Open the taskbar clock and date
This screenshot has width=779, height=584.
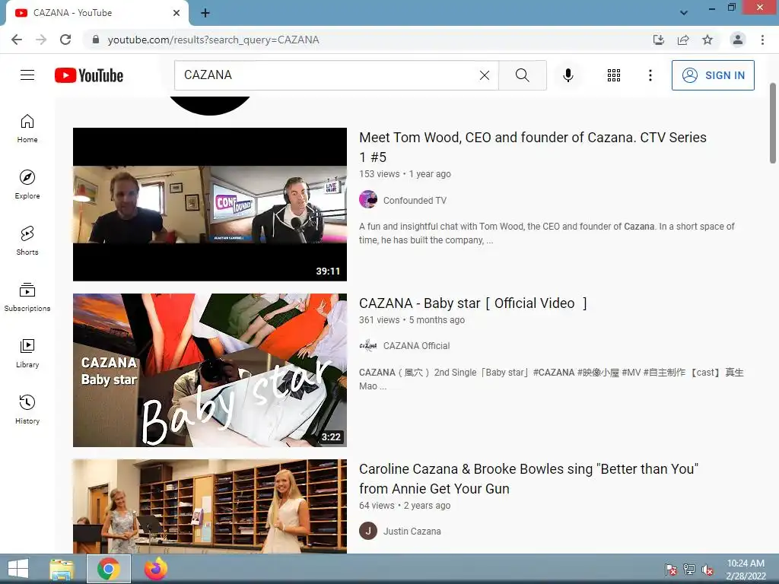(x=746, y=570)
